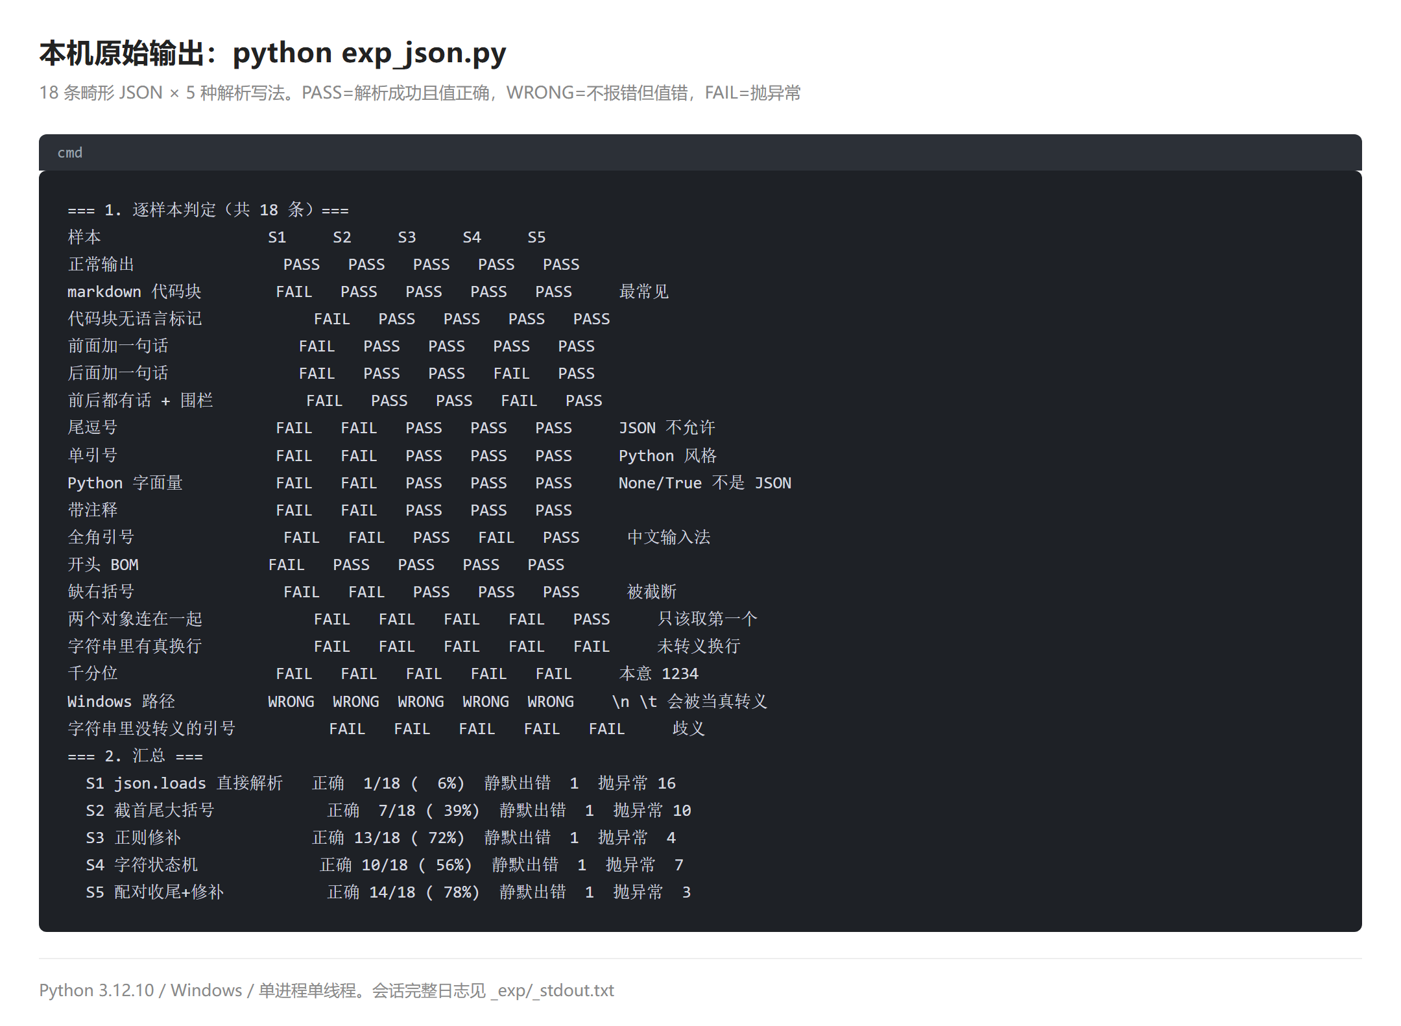
Task: Click the subtitle starting with 18 条畸形 JSON
Action: (x=420, y=93)
